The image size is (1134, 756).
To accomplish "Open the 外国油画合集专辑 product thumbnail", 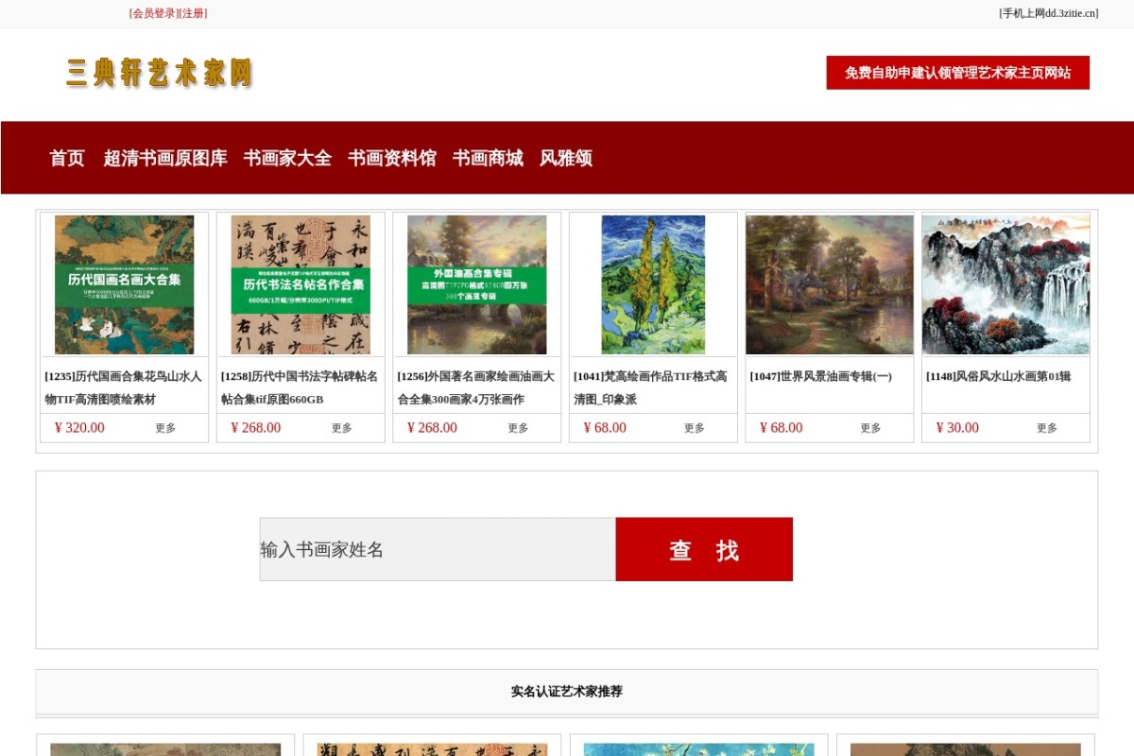I will [477, 284].
